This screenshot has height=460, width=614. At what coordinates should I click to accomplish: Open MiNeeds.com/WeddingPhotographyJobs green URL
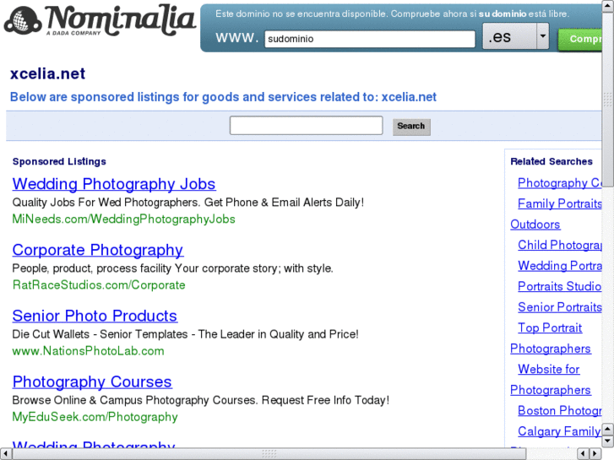click(x=124, y=219)
